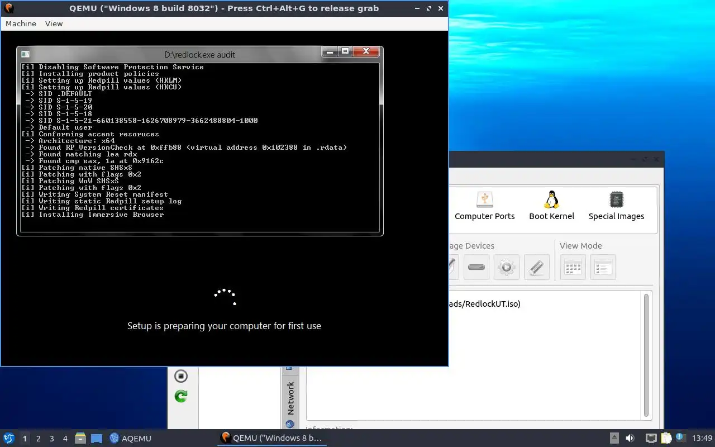The image size is (715, 447).
Task: Click the 'Architecture: x64' console line
Action: [x=70, y=141]
